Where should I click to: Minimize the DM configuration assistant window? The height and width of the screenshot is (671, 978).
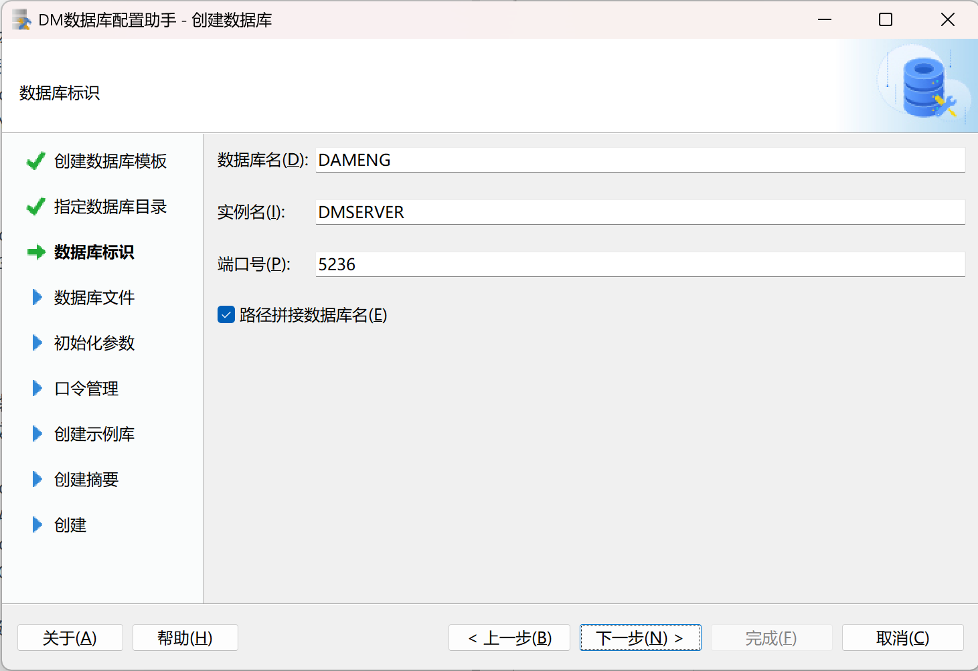pos(825,19)
